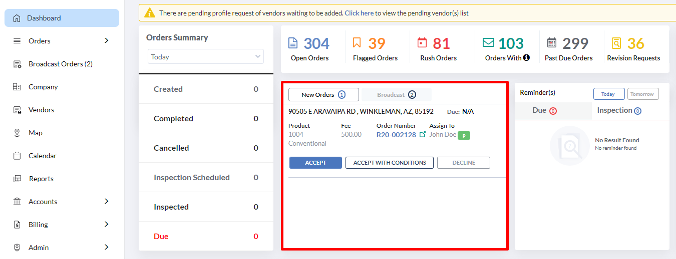The width and height of the screenshot is (676, 259).
Task: Expand the Orders sidebar submenu
Action: pyautogui.click(x=106, y=40)
